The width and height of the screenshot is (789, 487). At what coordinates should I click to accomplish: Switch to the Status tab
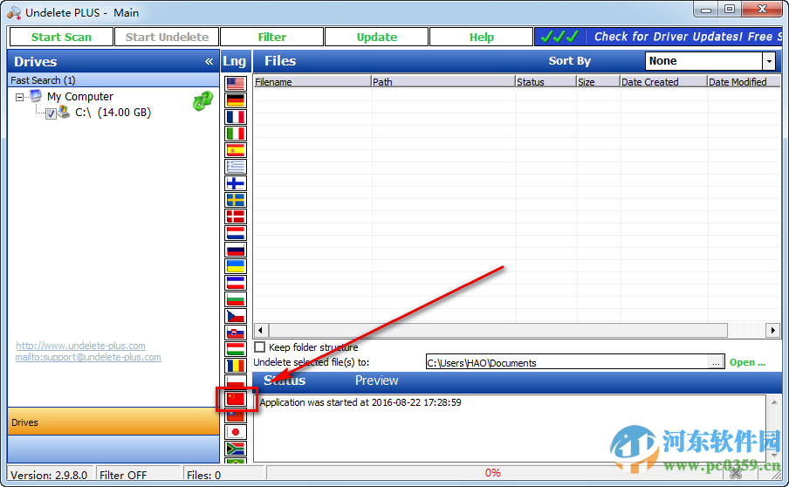[x=285, y=381]
